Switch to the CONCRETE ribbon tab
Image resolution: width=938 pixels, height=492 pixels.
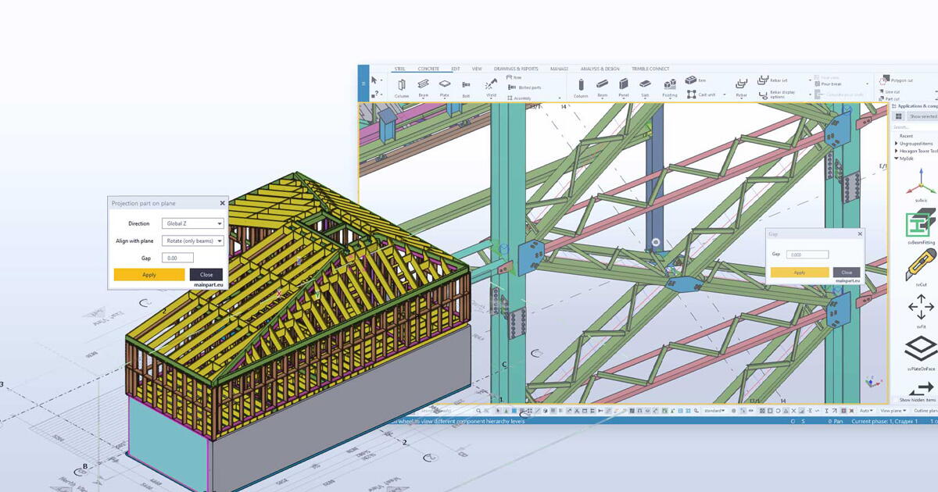428,69
